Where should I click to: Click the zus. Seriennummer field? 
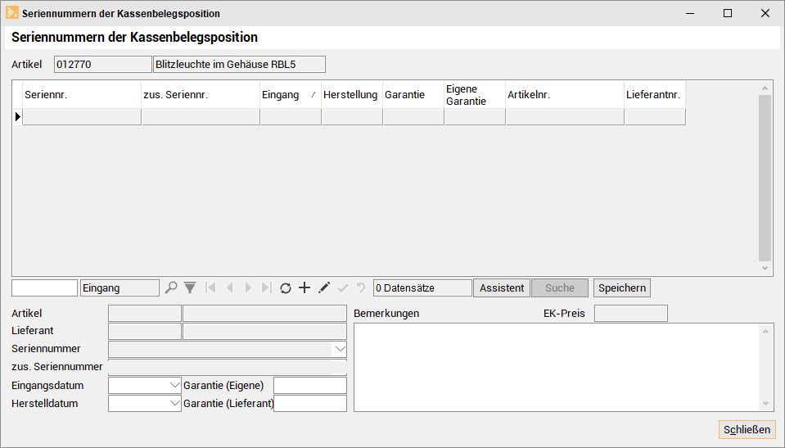(x=228, y=367)
